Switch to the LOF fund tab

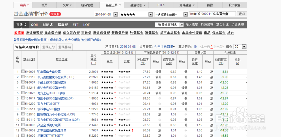pyautogui.click(x=86, y=25)
